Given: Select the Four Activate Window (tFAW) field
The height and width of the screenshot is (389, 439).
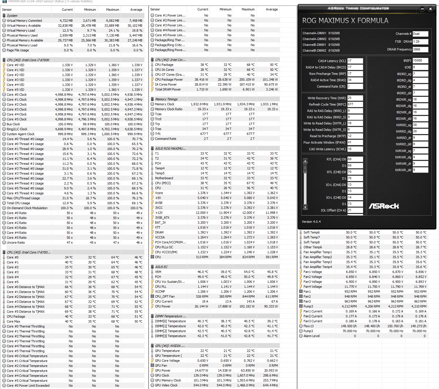Looking at the screenshot, I should 355,142.
